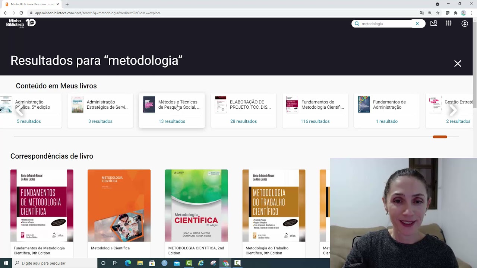The image size is (477, 268).
Task: Bookmark this page with the star
Action: click(437, 13)
